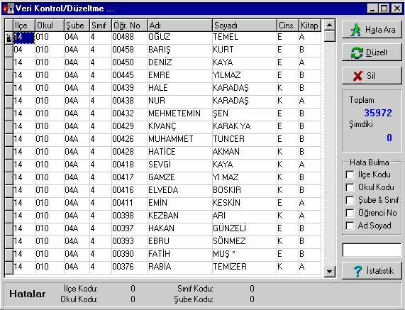Click the Soyadı column header
The image size is (405, 310).
(x=244, y=26)
